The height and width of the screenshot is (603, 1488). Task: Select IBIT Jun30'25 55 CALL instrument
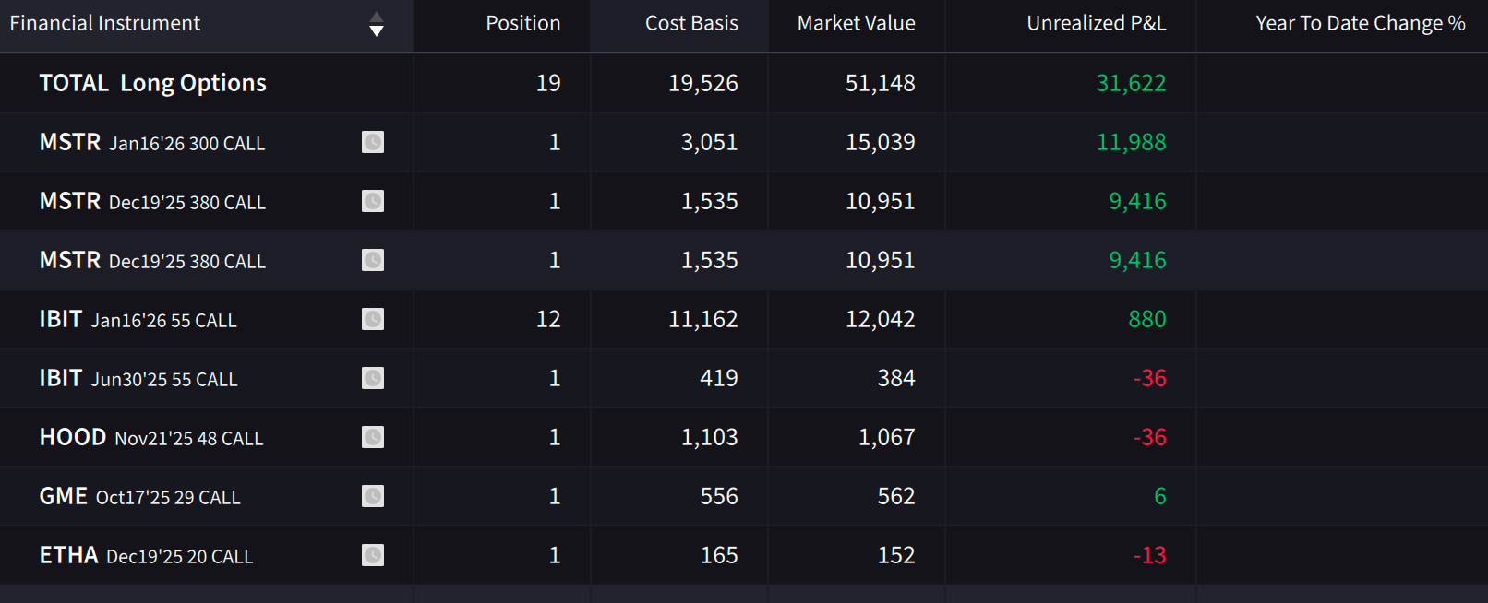(x=138, y=378)
